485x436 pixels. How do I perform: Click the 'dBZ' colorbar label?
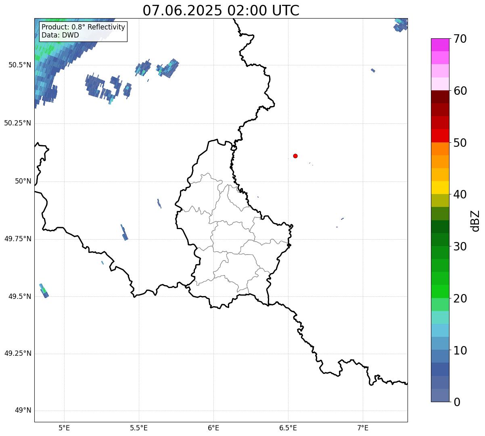(475, 220)
